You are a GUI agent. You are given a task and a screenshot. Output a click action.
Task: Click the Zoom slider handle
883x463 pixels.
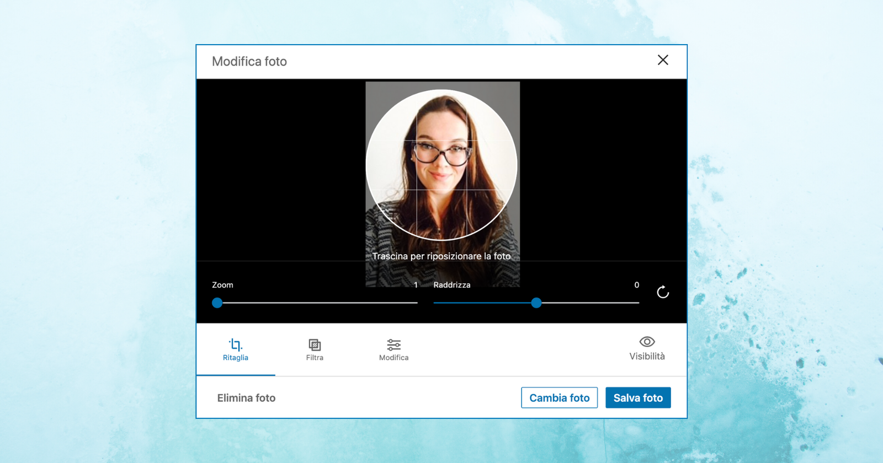click(x=217, y=303)
